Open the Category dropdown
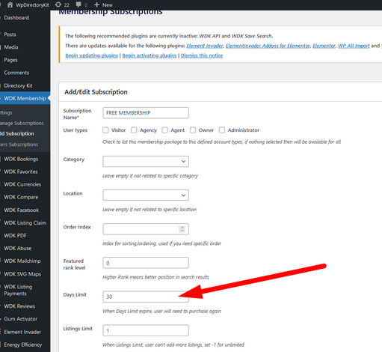 (146, 161)
